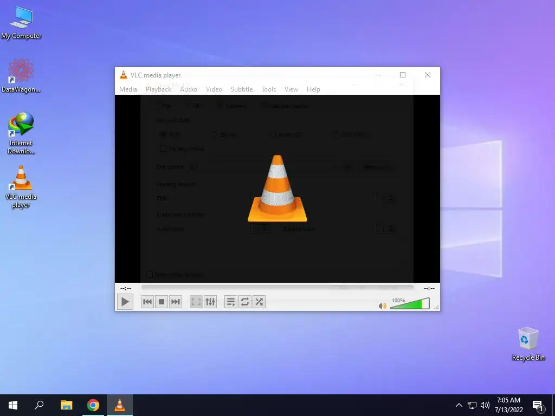Open the Help menu

coord(313,89)
